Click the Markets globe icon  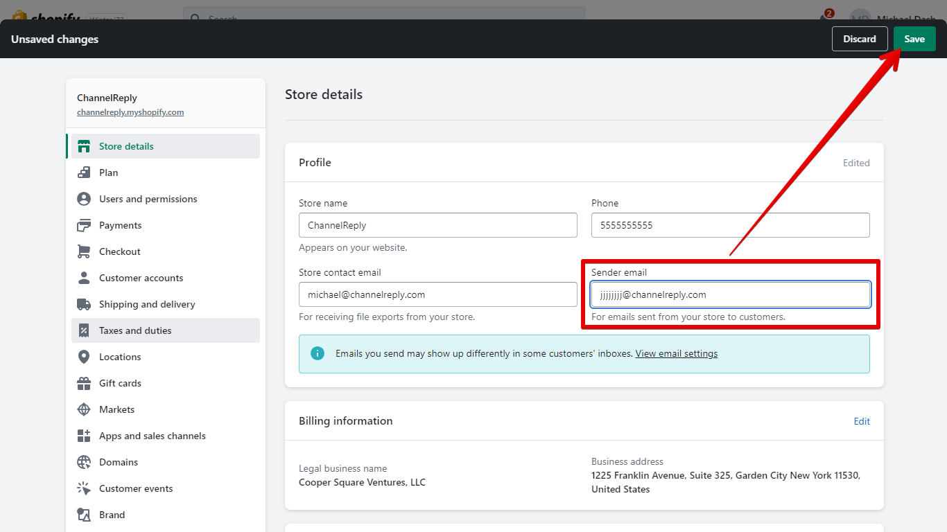tap(84, 409)
